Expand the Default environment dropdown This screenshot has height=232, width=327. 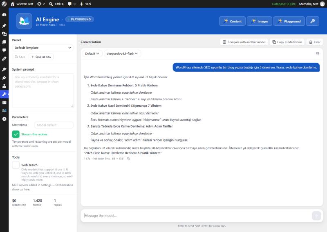tap(92, 53)
